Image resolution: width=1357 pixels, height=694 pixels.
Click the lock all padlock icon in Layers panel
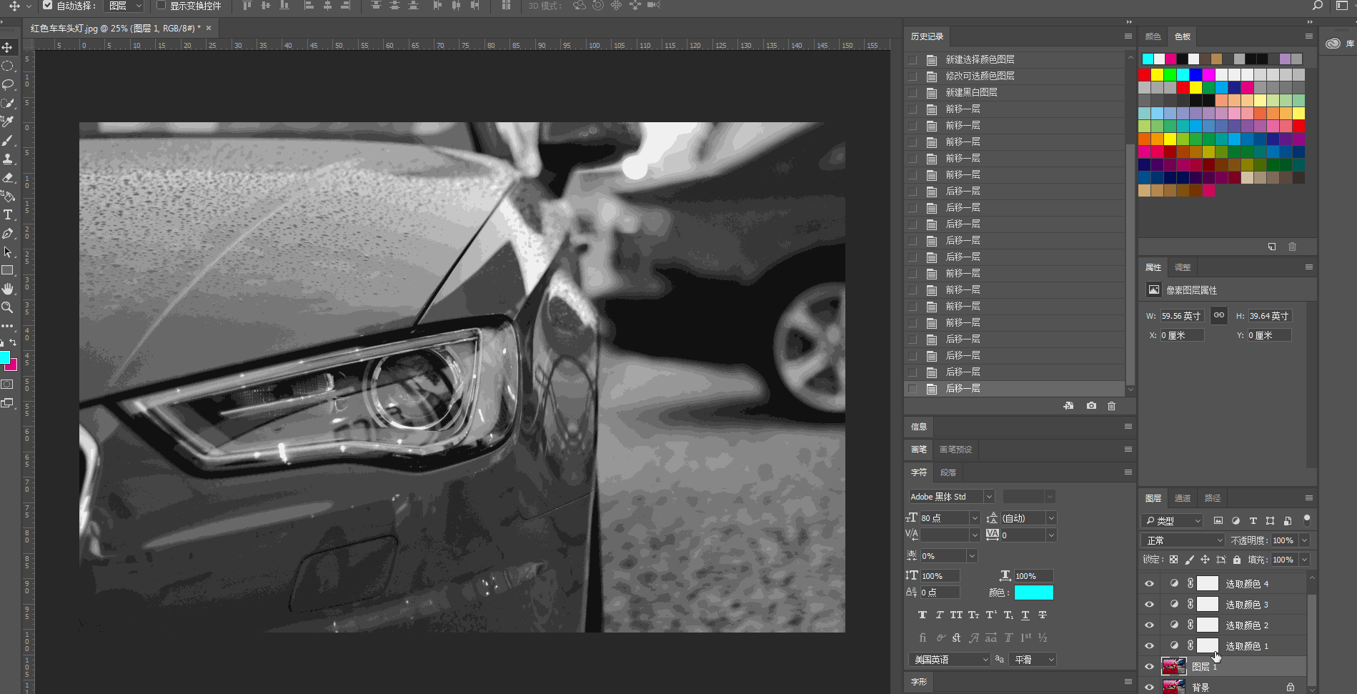point(1236,560)
